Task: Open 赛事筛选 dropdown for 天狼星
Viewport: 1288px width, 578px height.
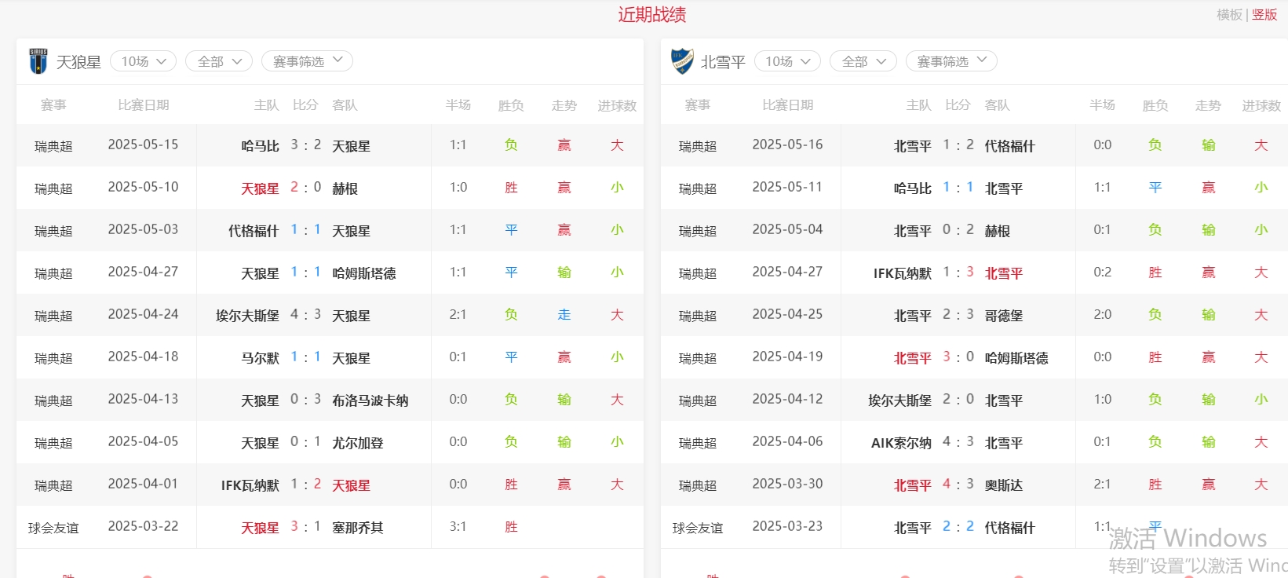Action: (307, 61)
